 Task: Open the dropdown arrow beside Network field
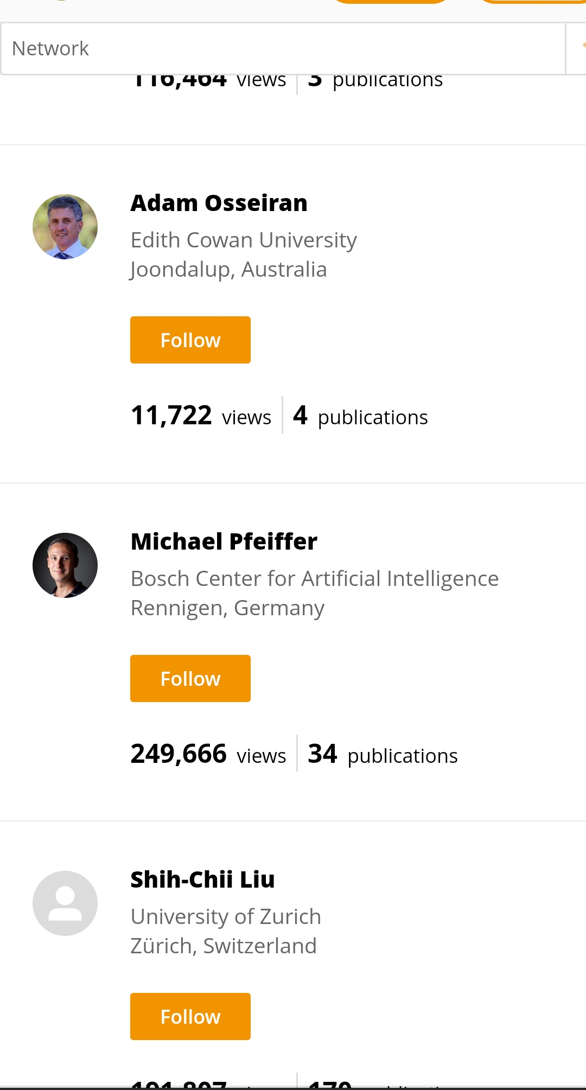tap(577, 49)
